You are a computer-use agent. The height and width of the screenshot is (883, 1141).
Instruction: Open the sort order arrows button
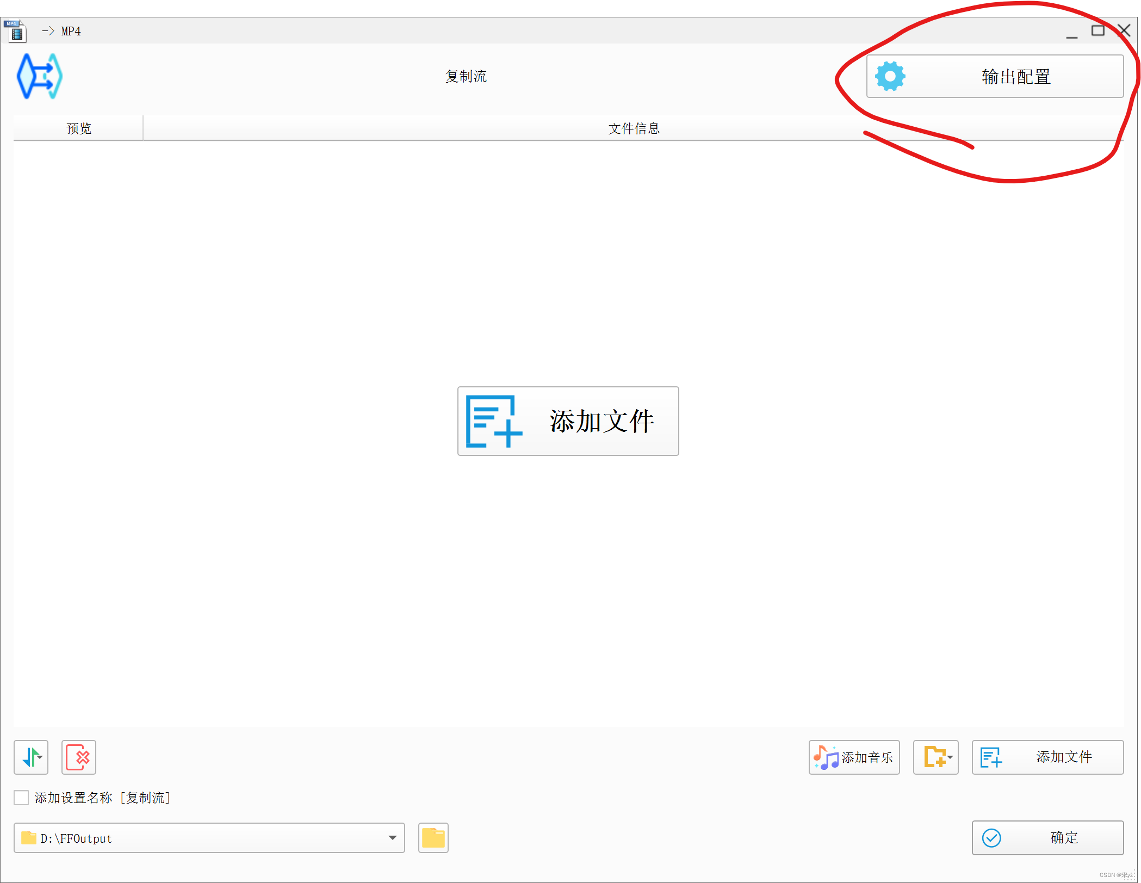click(31, 757)
